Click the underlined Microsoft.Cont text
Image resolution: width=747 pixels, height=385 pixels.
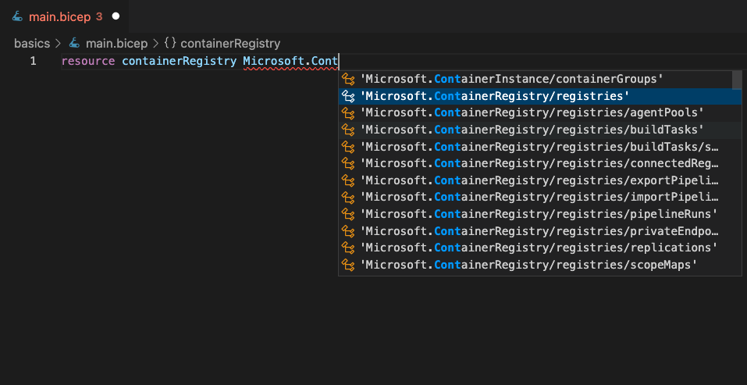[290, 61]
